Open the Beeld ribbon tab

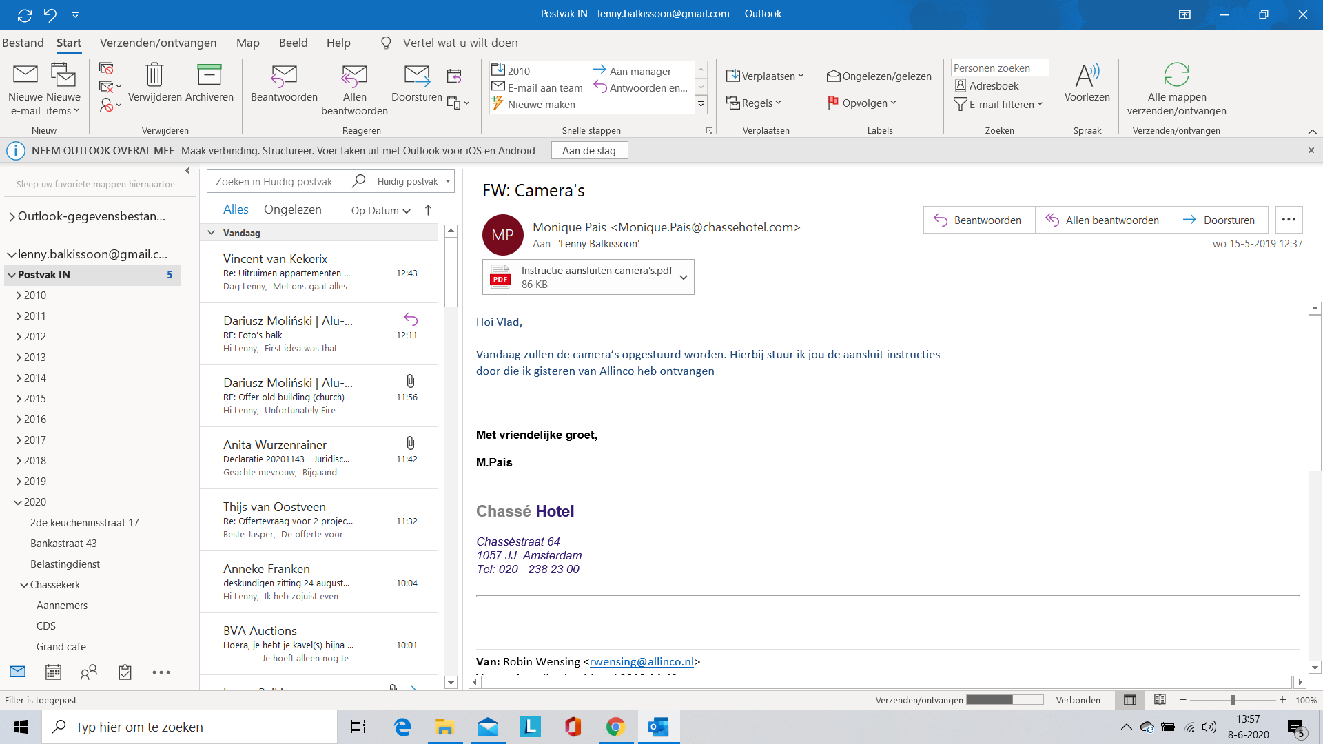293,43
